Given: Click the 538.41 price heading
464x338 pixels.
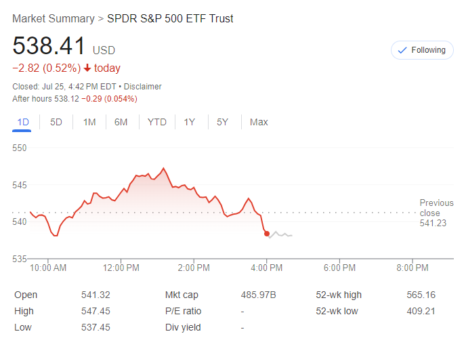Looking at the screenshot, I should click(49, 47).
